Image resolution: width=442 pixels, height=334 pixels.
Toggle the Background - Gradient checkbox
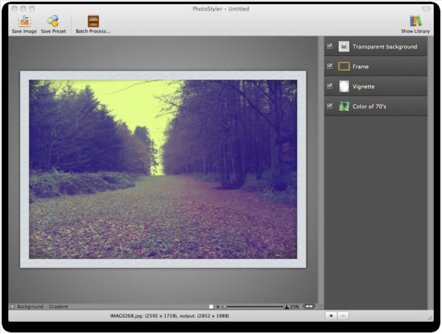[13, 307]
